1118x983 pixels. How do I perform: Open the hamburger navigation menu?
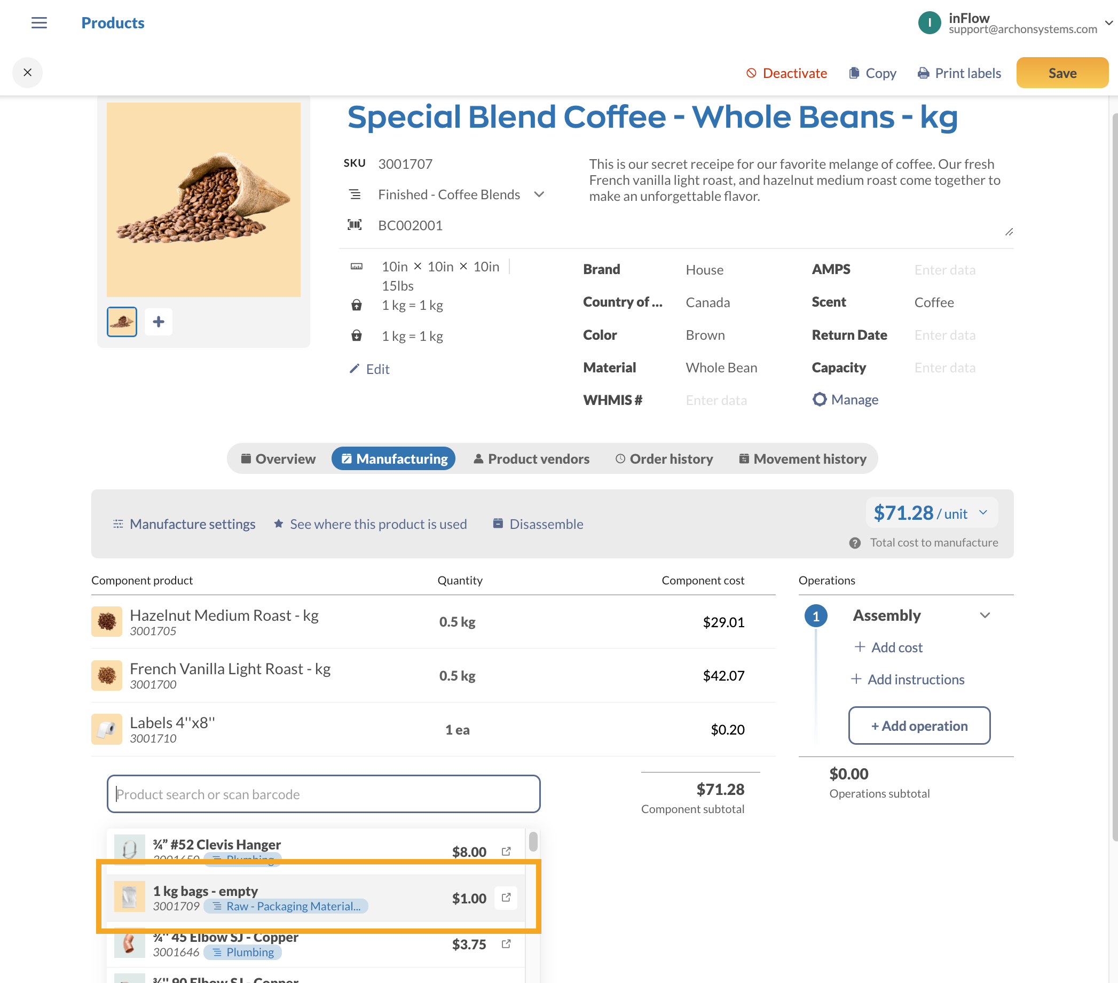point(39,23)
